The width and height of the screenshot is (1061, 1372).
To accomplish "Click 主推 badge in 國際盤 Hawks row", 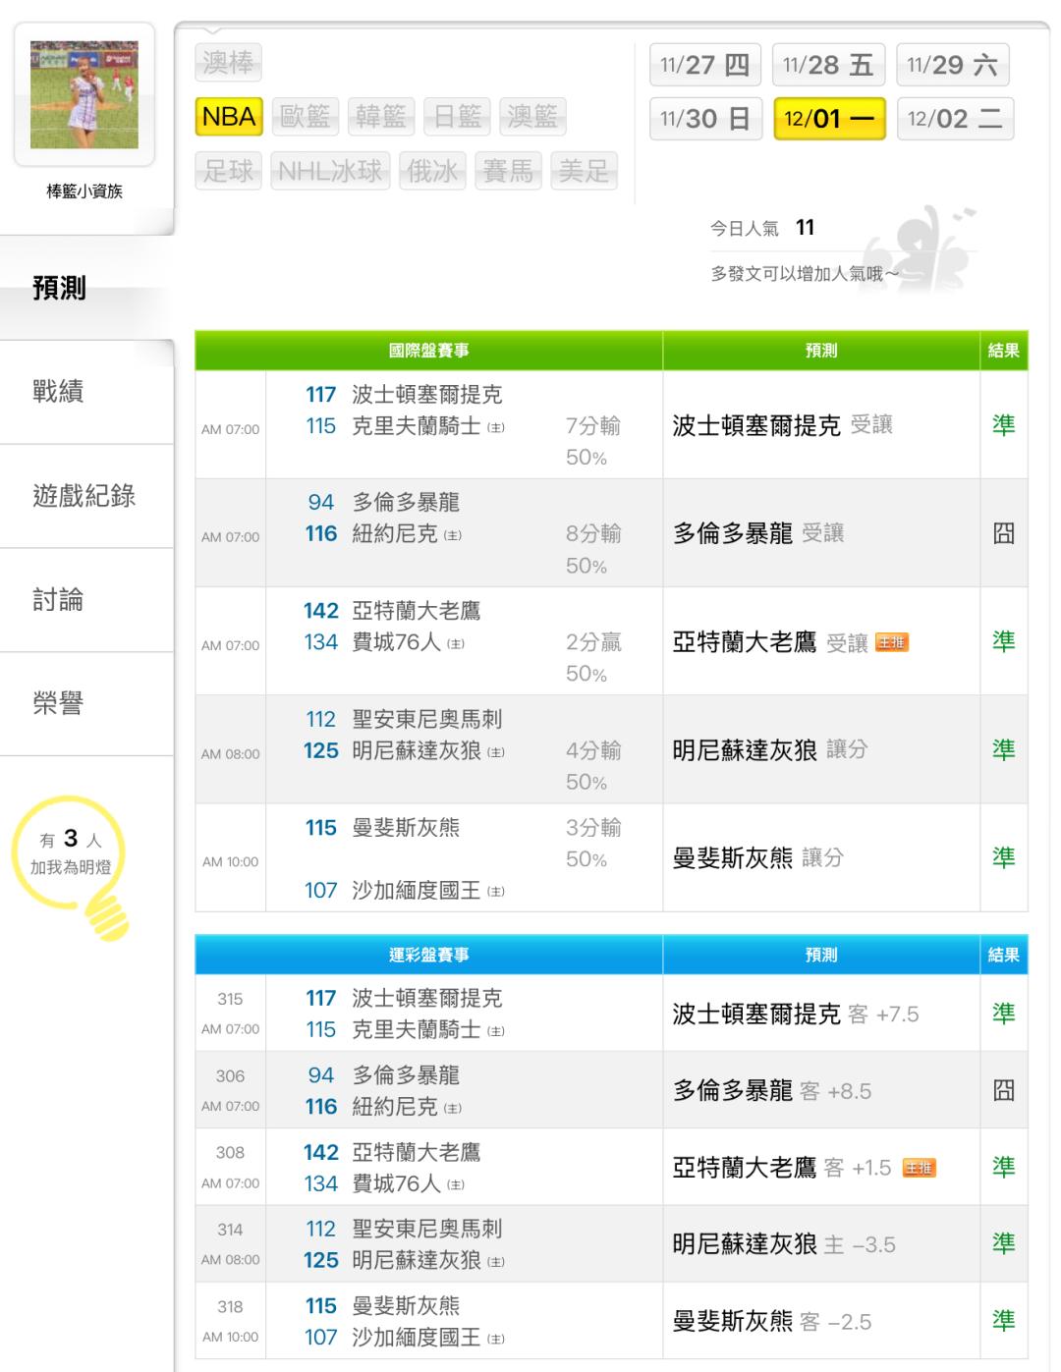I will pos(892,642).
